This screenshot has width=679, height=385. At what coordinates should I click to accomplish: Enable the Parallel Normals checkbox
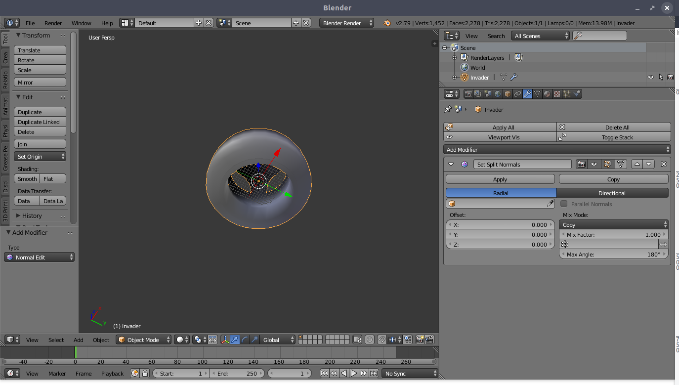tap(564, 204)
